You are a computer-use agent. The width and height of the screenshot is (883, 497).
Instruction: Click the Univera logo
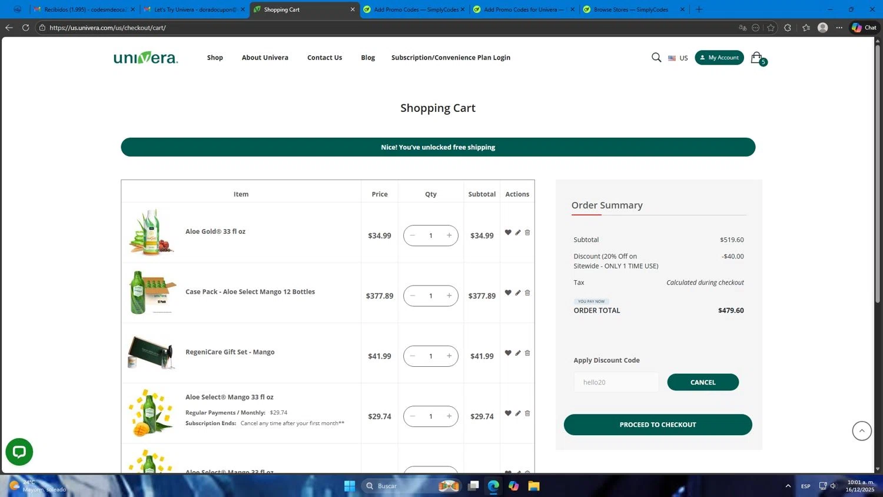coord(145,57)
